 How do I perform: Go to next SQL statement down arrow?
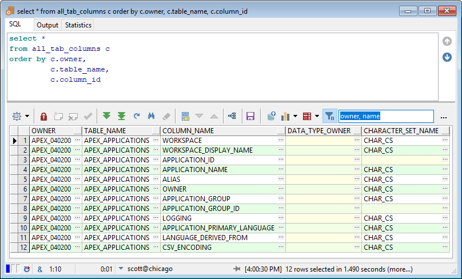(x=447, y=57)
